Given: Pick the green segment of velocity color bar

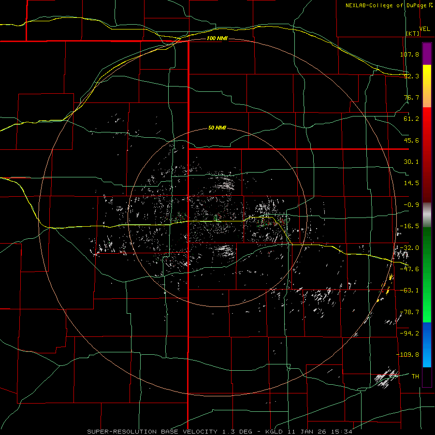Looking at the screenshot, I should [x=427, y=275].
